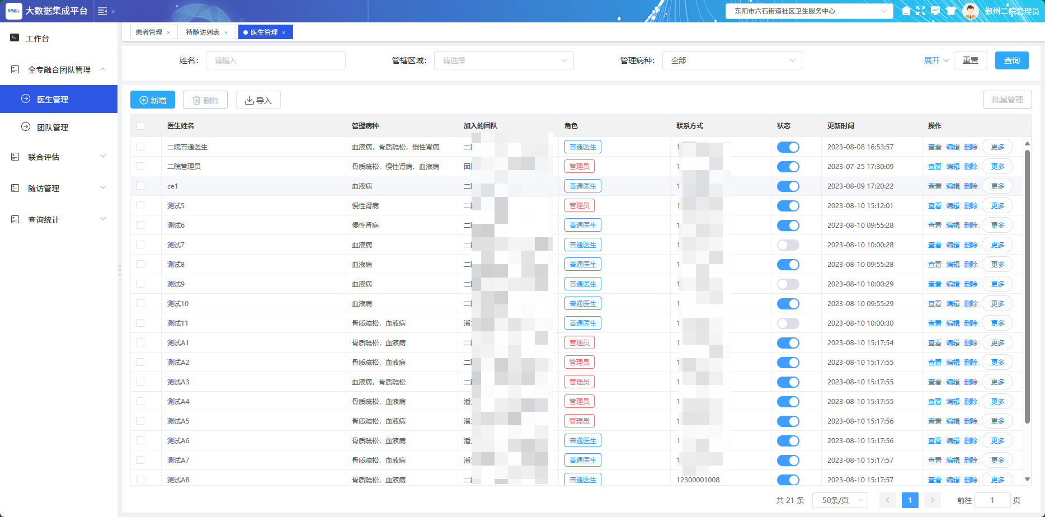Click 查看 for the 测试A6 row
Screen dimensions: 1045x517
click(935, 441)
